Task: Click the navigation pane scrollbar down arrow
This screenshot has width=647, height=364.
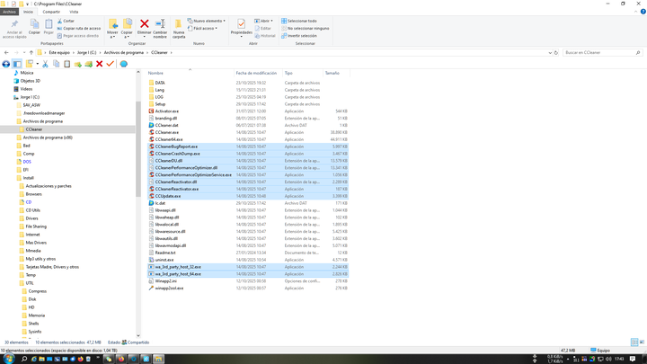Action: [x=138, y=336]
